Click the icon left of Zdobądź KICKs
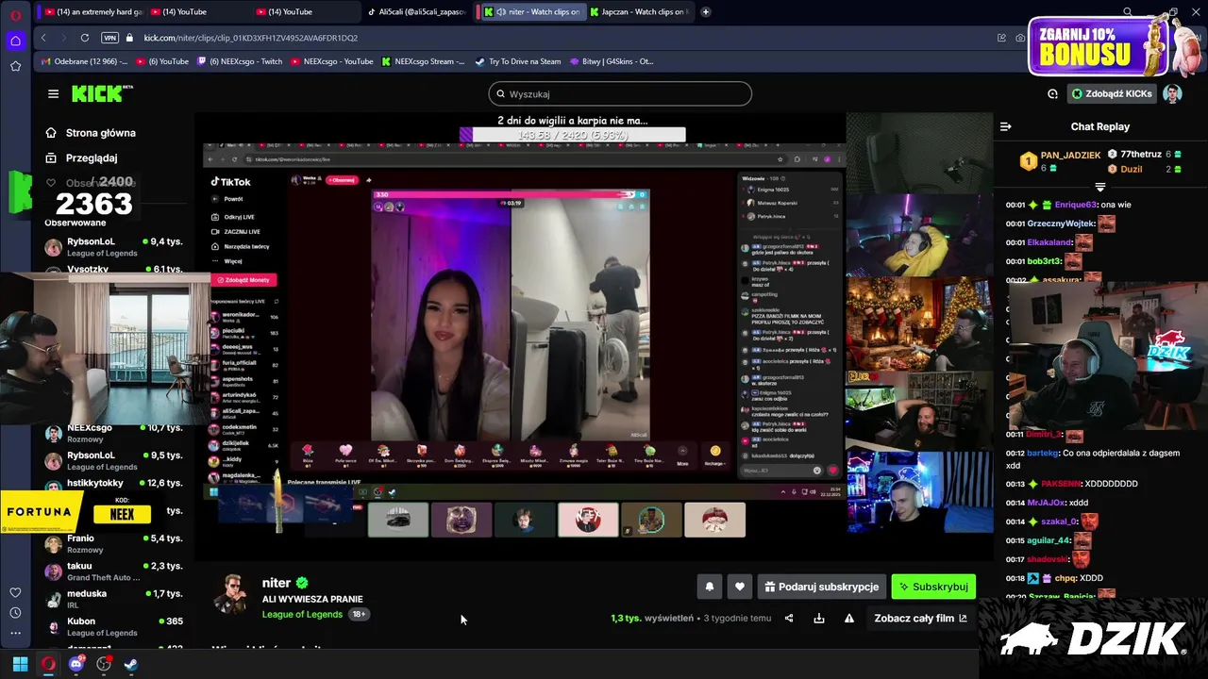Screen dimensions: 1208x679 point(1052,93)
